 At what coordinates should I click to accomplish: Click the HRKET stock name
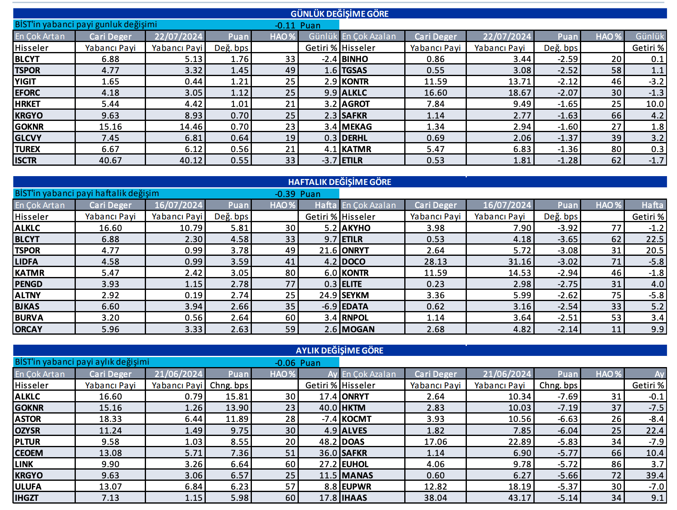coord(27,104)
